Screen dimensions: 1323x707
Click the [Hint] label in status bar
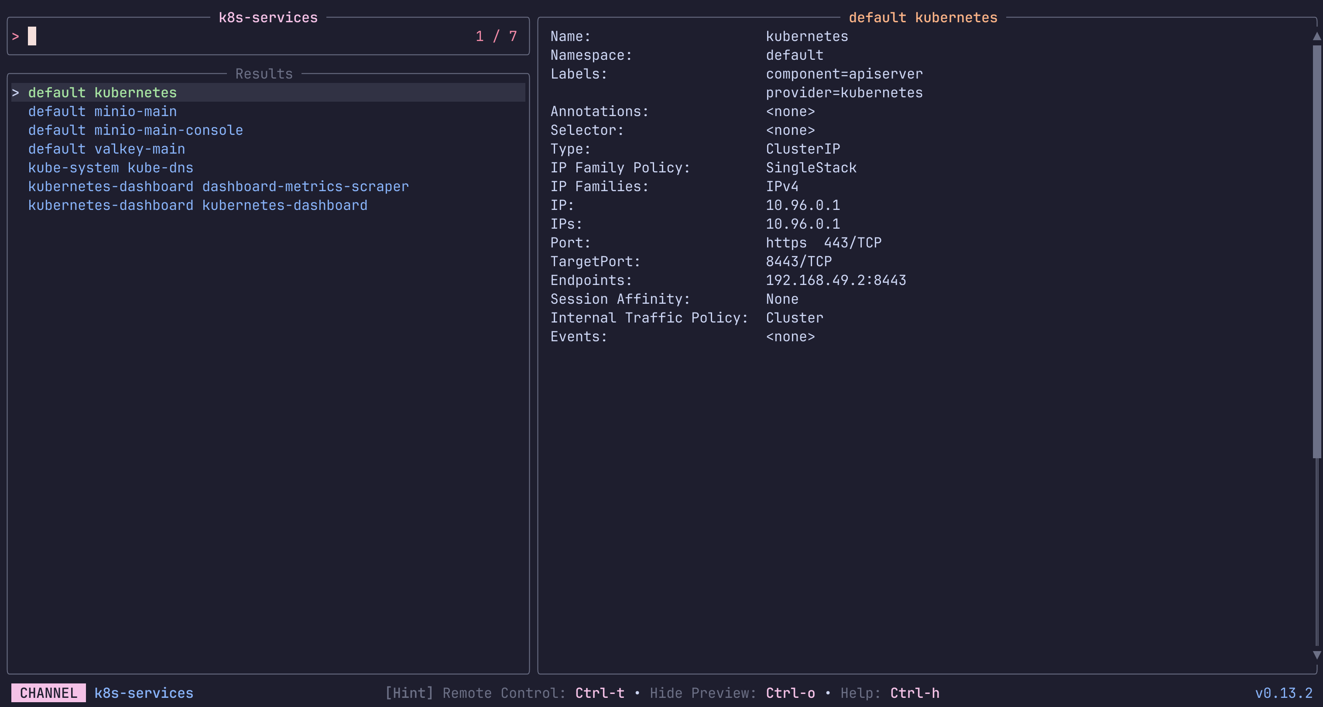point(409,693)
